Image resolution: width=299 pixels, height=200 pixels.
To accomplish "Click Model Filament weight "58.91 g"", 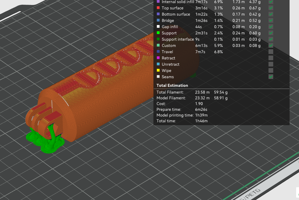I will [x=221, y=98].
